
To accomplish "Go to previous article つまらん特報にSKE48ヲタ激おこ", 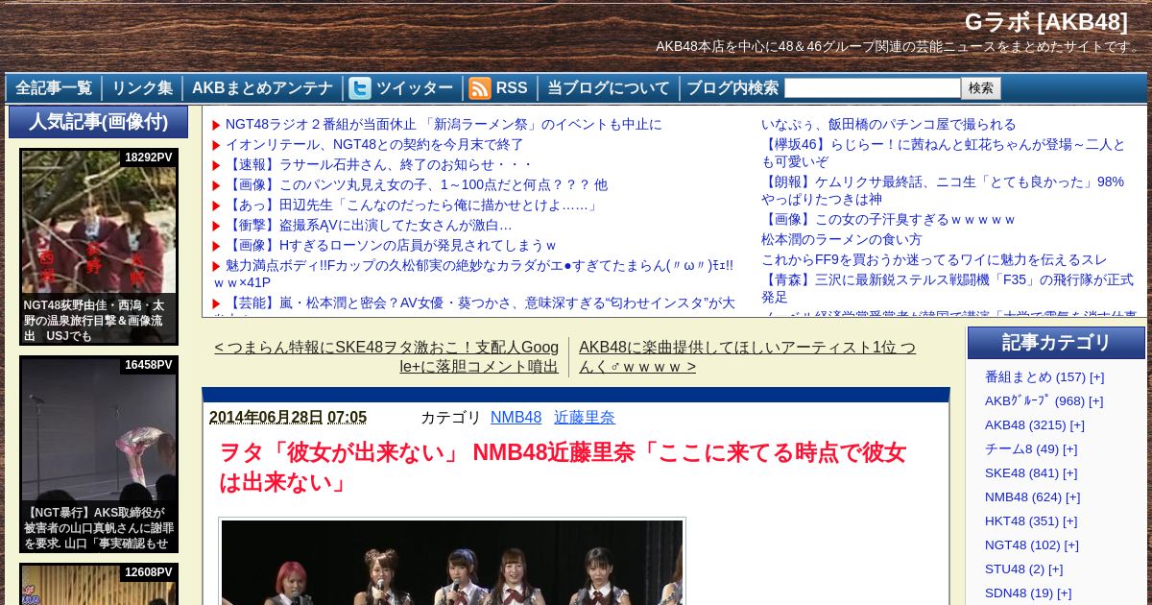I will (386, 356).
